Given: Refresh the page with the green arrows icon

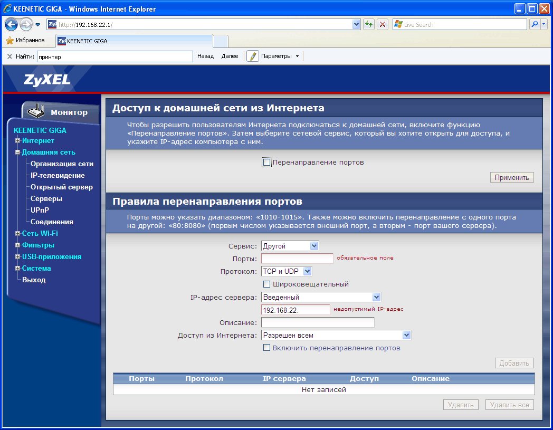Looking at the screenshot, I should point(369,24).
